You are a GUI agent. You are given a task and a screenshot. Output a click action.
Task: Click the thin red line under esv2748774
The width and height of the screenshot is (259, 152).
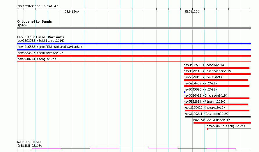tap(134, 61)
